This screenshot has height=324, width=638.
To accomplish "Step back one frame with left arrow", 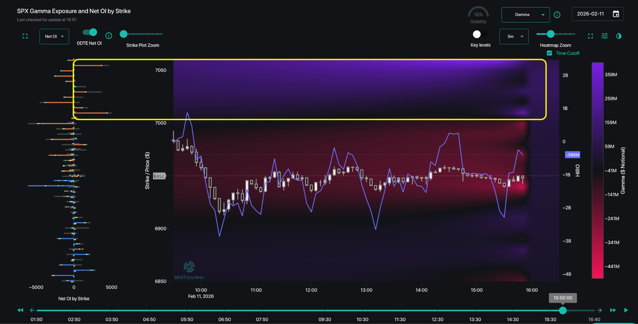I will pos(32,310).
